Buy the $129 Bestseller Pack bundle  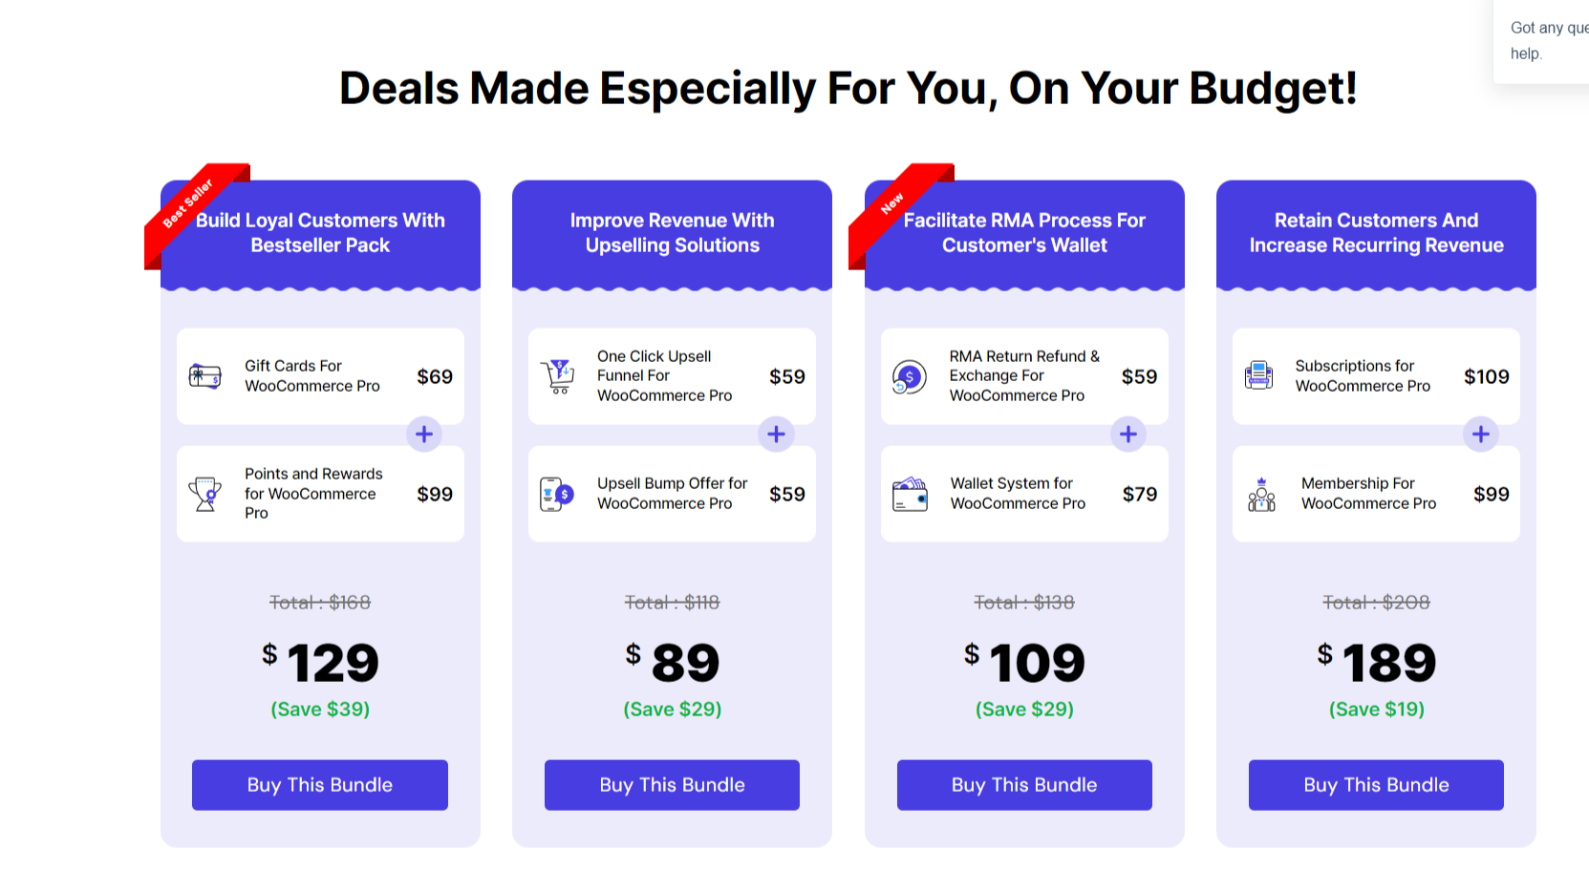(320, 785)
